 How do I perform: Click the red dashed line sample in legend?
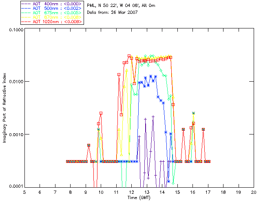click(x=26, y=22)
